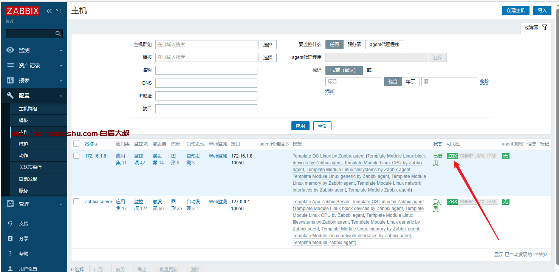Sort hosts by 状态 column
This screenshot has height=272, width=559.
(x=438, y=144)
